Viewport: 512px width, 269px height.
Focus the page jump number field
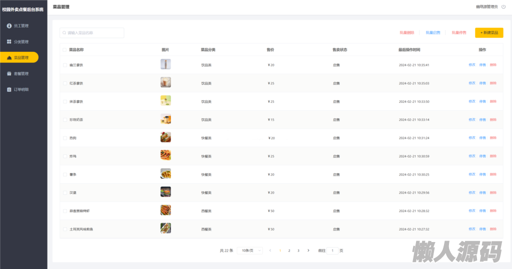click(332, 251)
